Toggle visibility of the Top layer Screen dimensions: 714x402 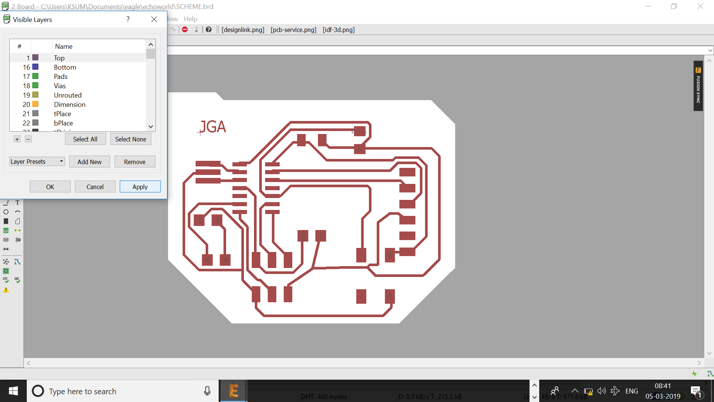click(59, 58)
